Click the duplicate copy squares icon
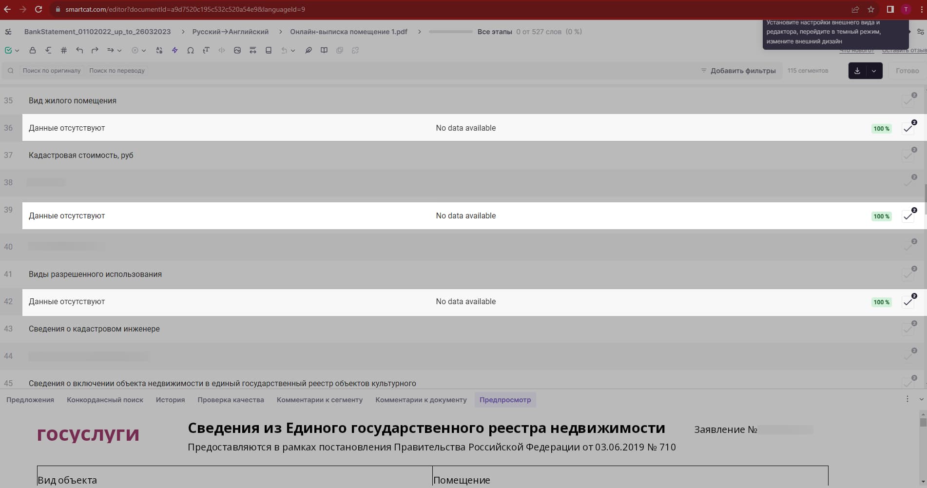This screenshot has height=488, width=927. coord(340,50)
